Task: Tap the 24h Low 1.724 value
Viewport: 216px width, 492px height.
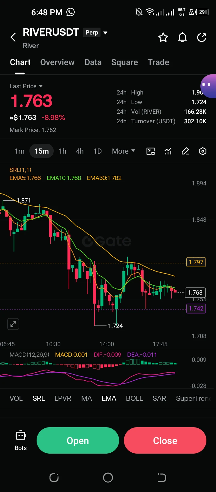Action: (199, 102)
